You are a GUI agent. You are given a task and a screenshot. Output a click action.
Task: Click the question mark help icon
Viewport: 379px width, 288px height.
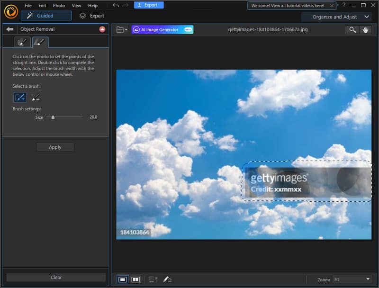344,5
